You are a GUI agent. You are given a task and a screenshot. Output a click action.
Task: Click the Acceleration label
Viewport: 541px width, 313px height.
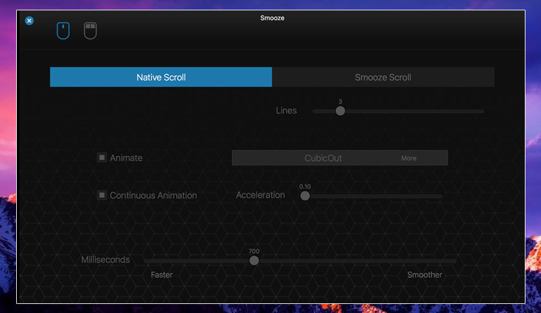[x=260, y=195]
